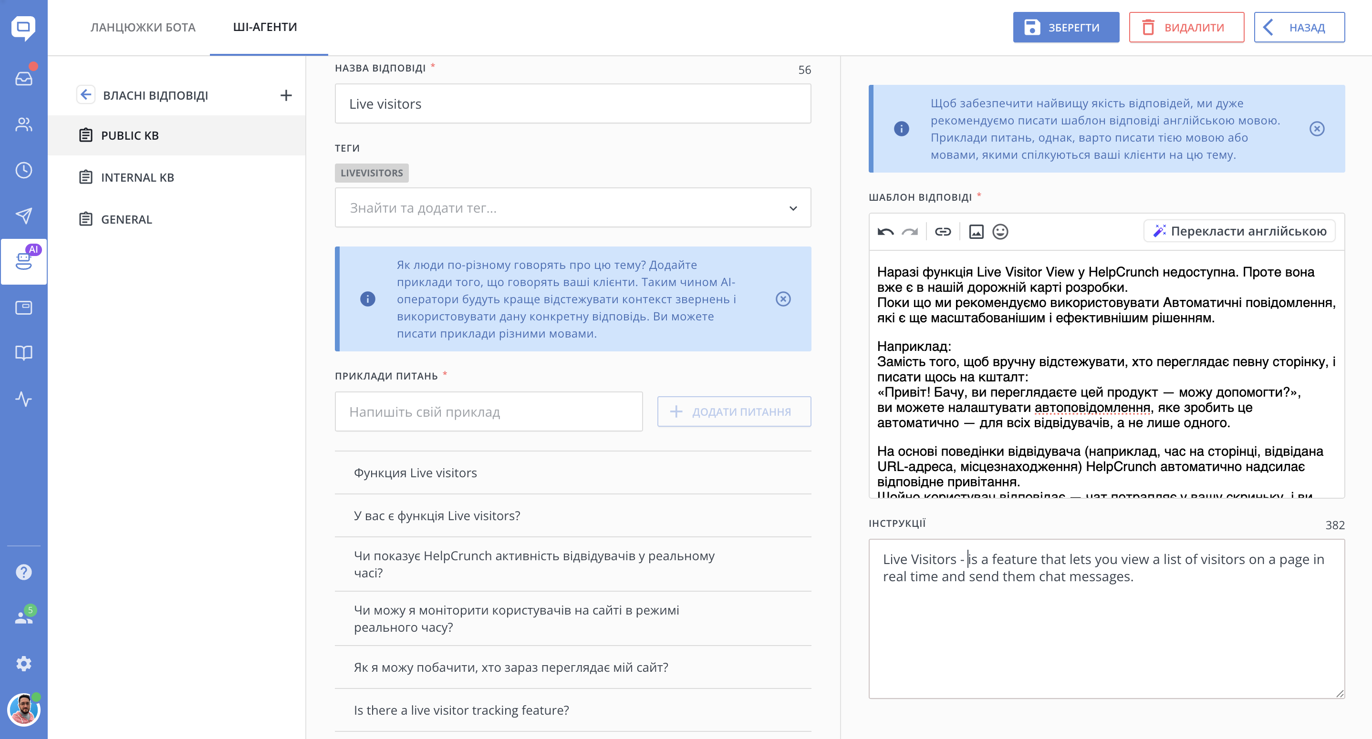Click the info icon in questions notice
The image size is (1372, 739).
click(x=367, y=299)
